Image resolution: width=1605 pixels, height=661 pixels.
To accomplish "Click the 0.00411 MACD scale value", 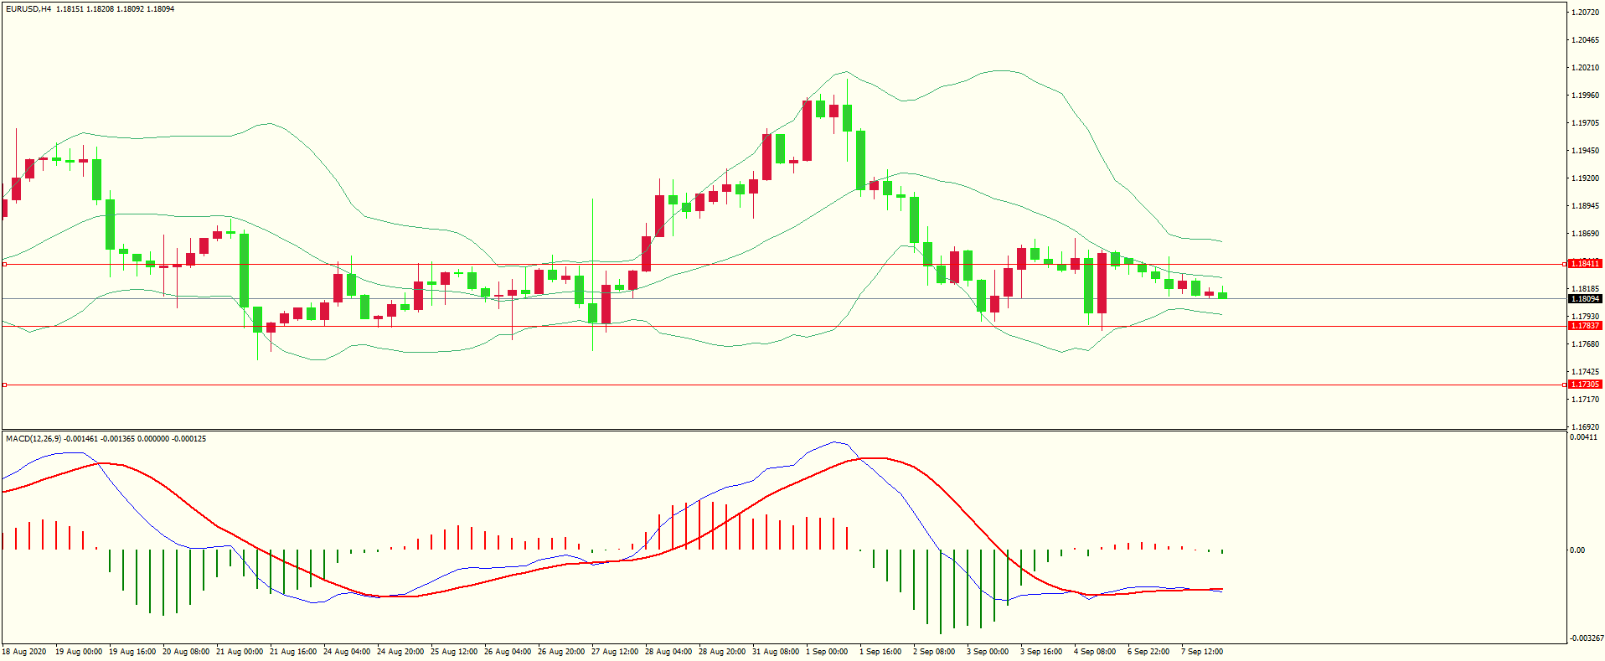I will (1584, 437).
